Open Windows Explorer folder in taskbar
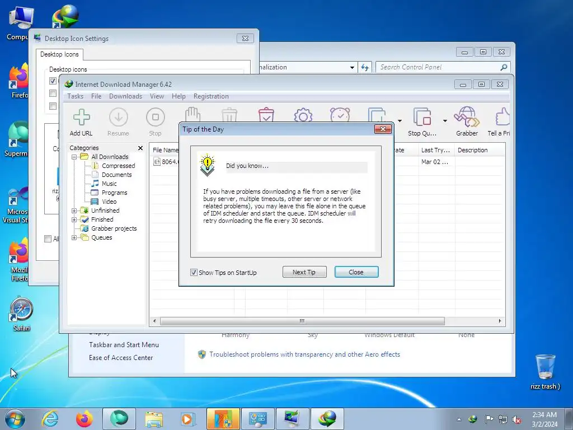Image resolution: width=573 pixels, height=430 pixels. [154, 419]
